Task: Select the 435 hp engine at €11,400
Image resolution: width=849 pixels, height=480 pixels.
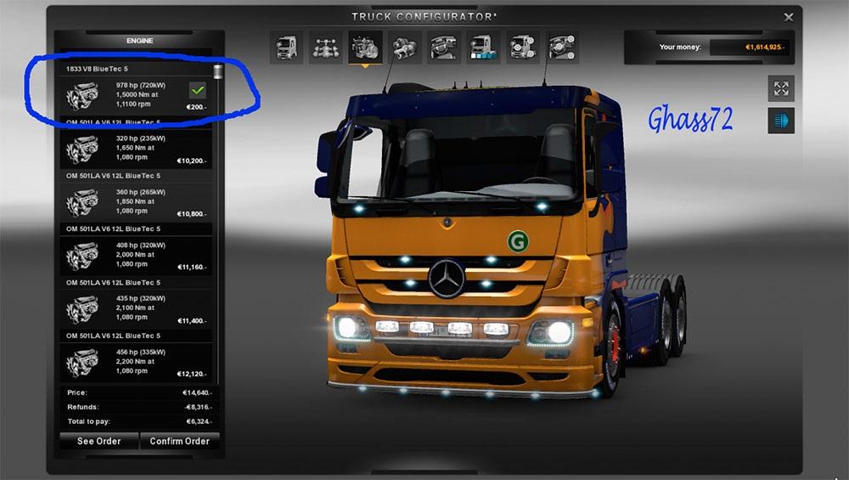Action: pyautogui.click(x=136, y=308)
